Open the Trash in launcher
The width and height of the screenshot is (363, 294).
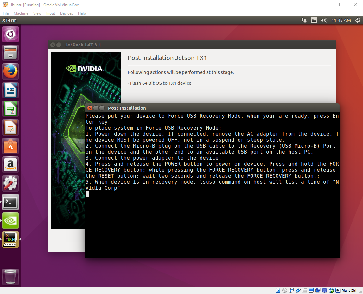click(10, 277)
